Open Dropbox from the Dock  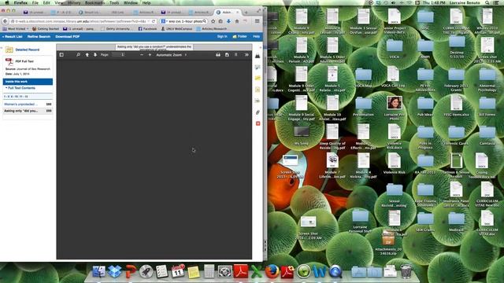[114, 272]
